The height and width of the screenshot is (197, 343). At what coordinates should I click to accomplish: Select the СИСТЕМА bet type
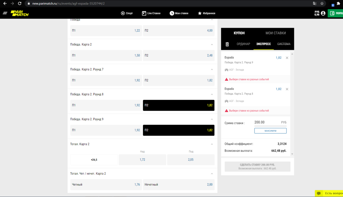pyautogui.click(x=284, y=44)
